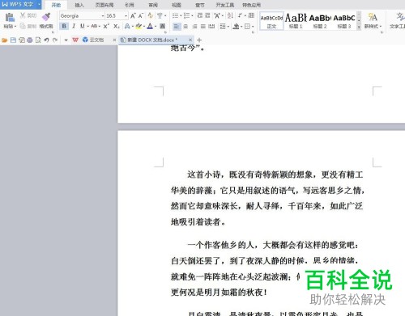The height and width of the screenshot is (316, 405).
Task: Click the print preview icon
Action: point(38,40)
